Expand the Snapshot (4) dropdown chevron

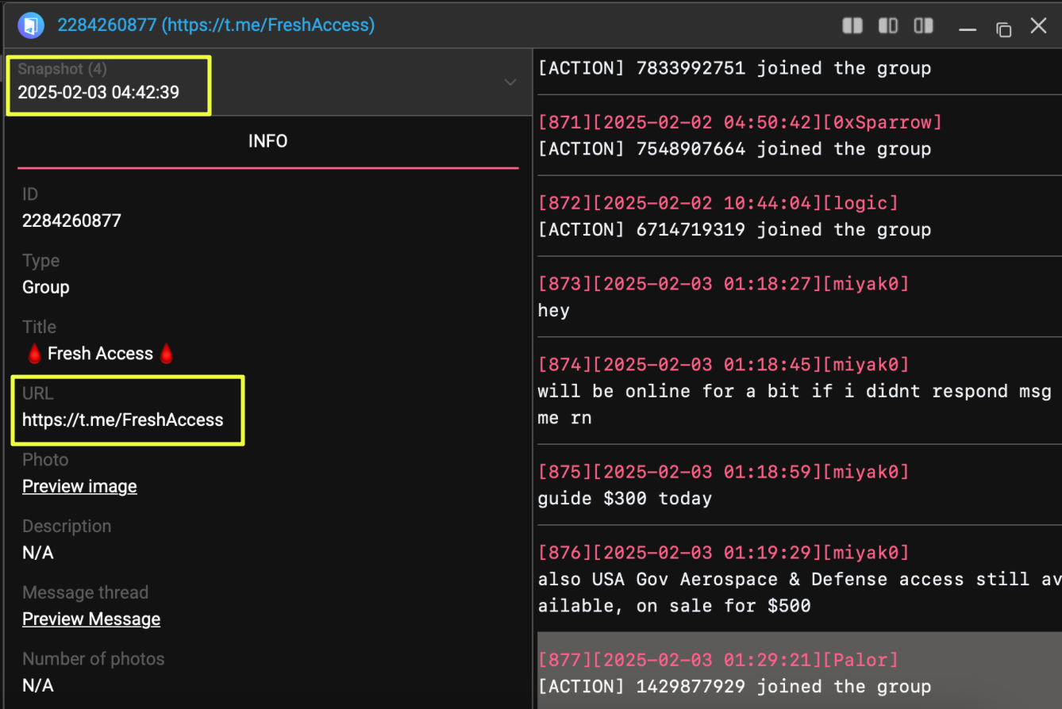(x=510, y=82)
